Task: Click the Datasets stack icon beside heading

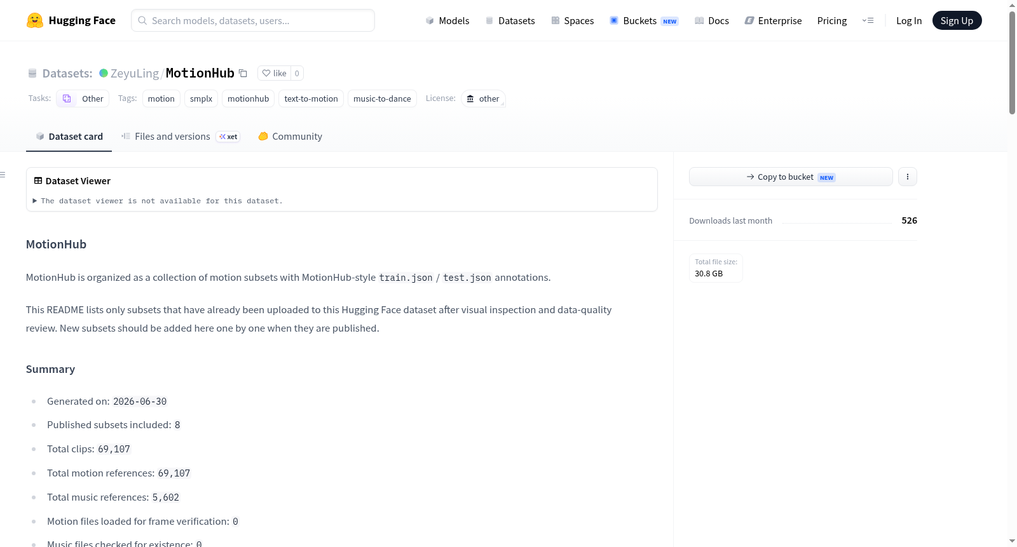Action: (x=32, y=74)
